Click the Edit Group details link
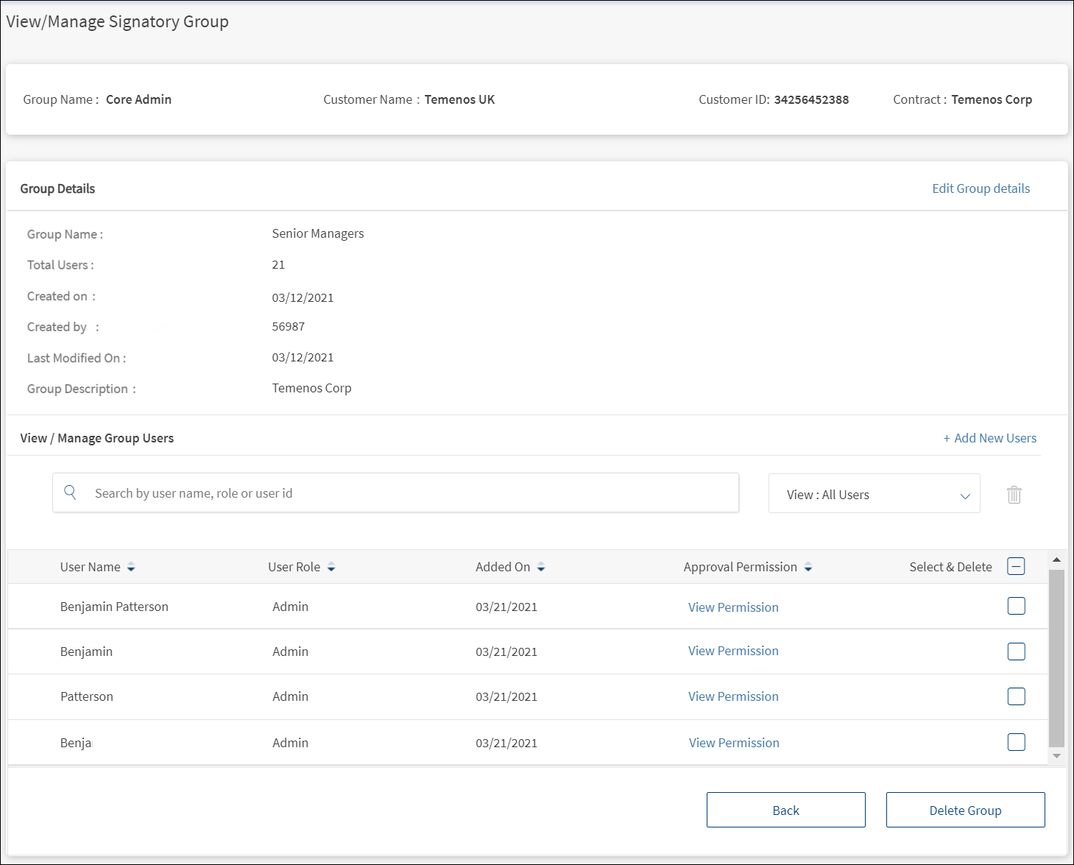Viewport: 1074px width, 865px height. 981,188
